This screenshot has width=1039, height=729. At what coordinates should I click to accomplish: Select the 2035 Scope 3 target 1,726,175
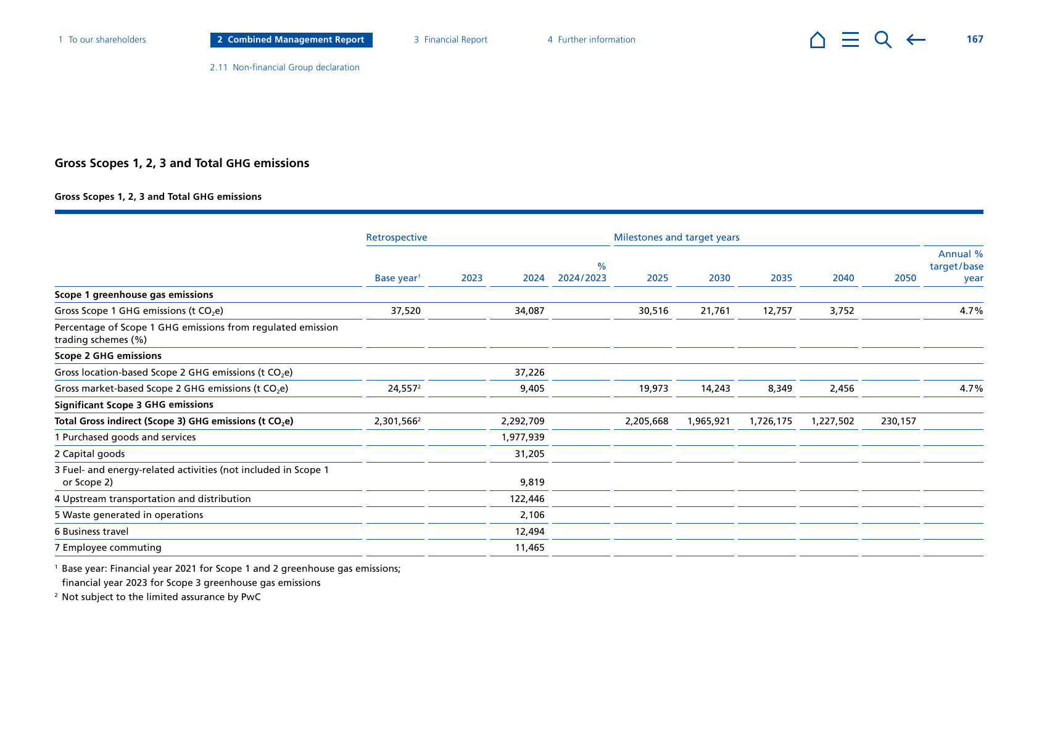tap(771, 421)
